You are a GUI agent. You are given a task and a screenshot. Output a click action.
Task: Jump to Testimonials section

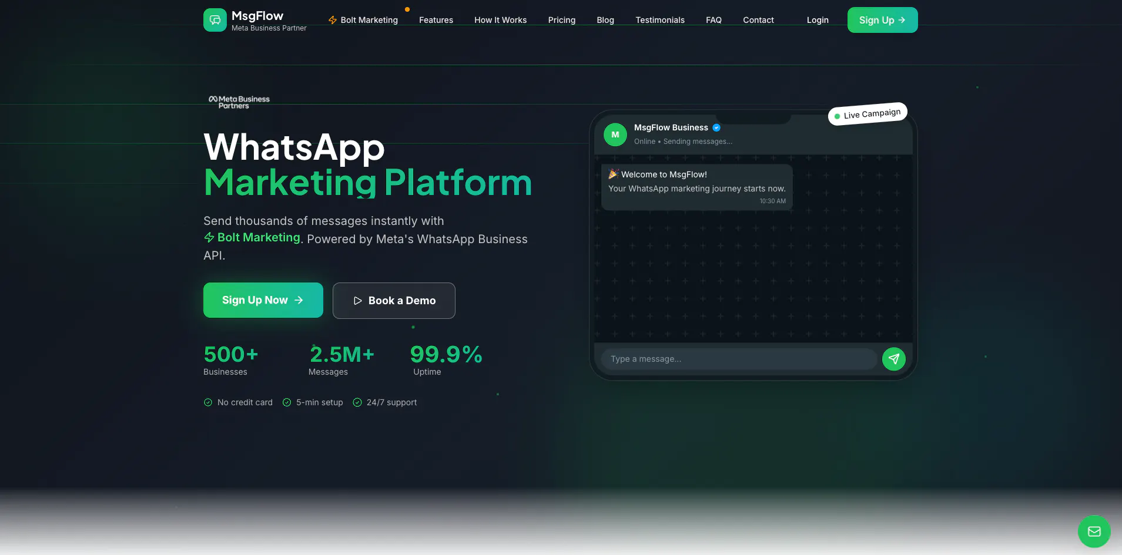coord(660,20)
